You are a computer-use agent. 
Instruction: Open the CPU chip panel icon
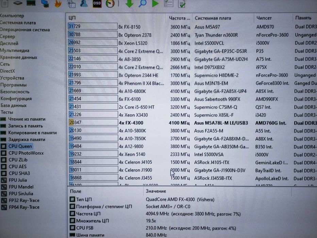pyautogui.click(x=18, y=3)
